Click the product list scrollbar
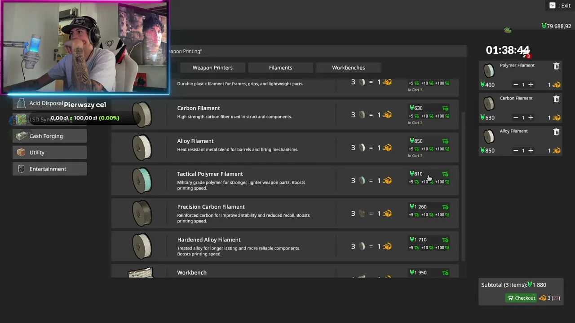 click(463, 186)
